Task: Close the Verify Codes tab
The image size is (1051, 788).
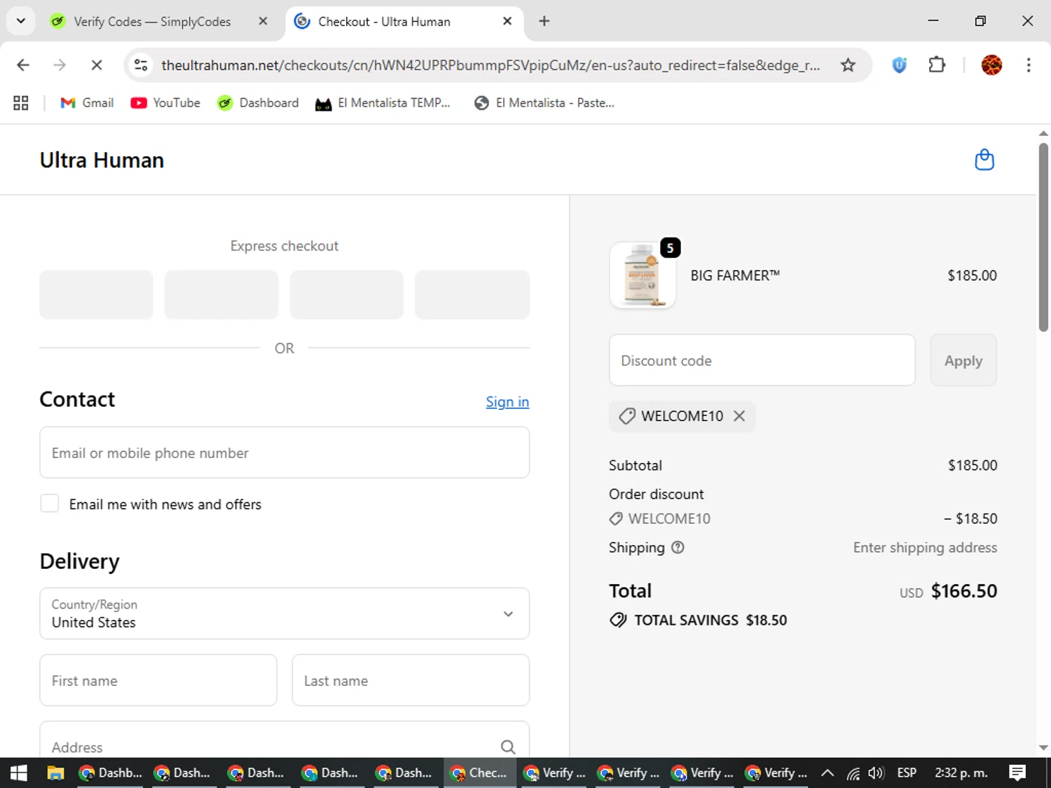Action: [x=263, y=21]
